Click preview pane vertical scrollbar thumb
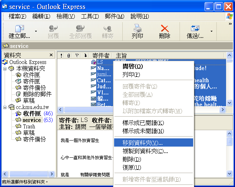Screen dimensions: 235x187 point(229,141)
